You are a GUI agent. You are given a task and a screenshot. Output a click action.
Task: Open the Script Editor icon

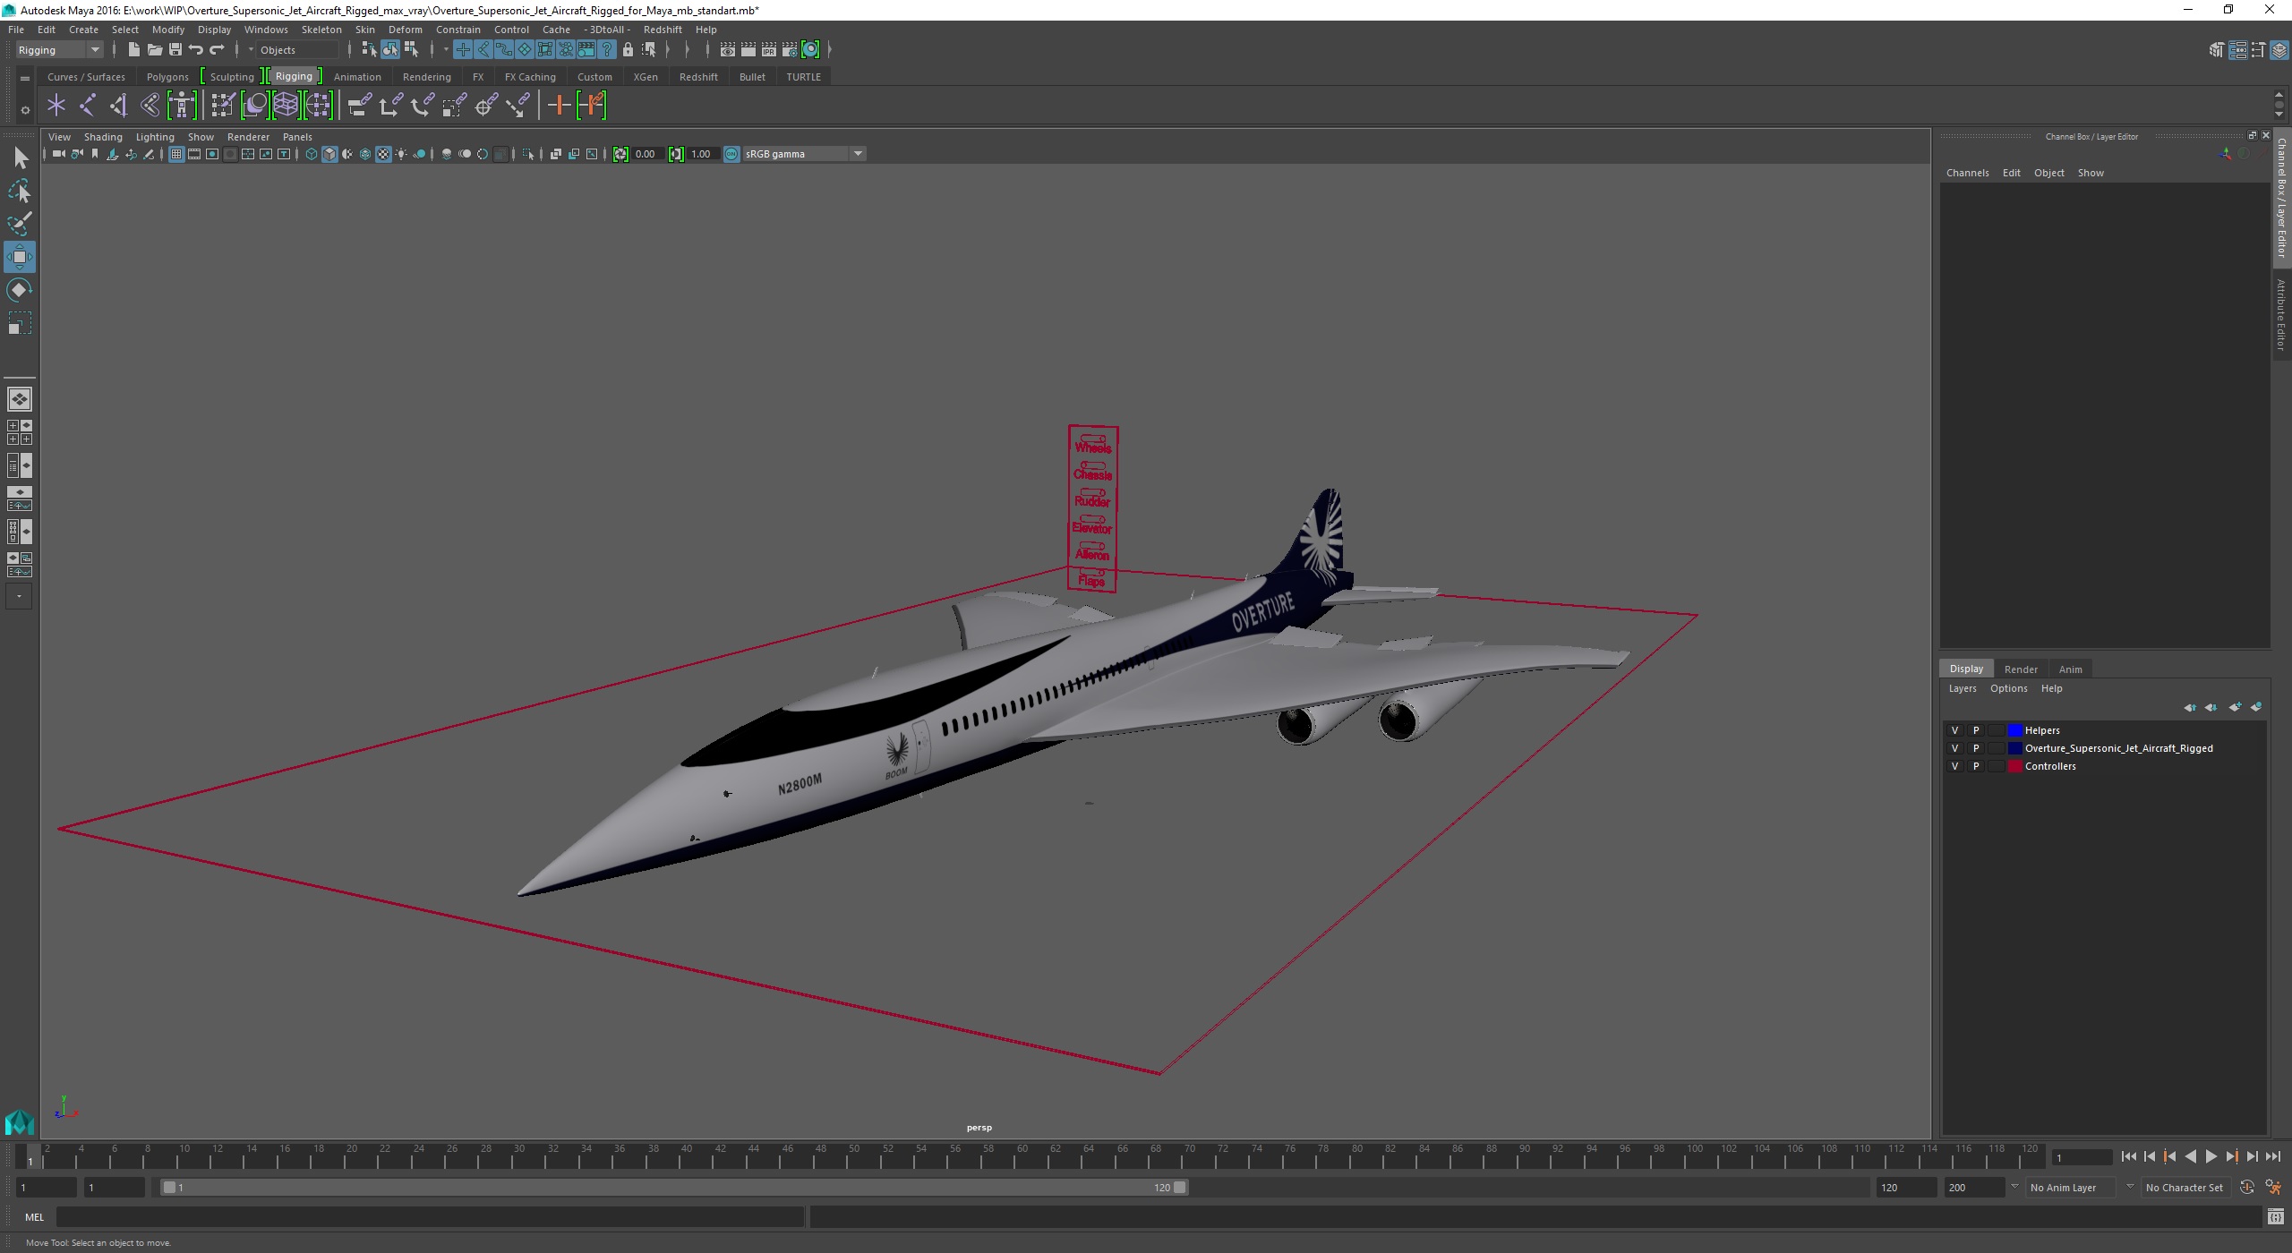coord(2275,1217)
